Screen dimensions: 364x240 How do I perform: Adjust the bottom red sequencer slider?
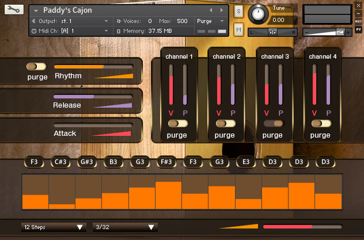click(302, 227)
